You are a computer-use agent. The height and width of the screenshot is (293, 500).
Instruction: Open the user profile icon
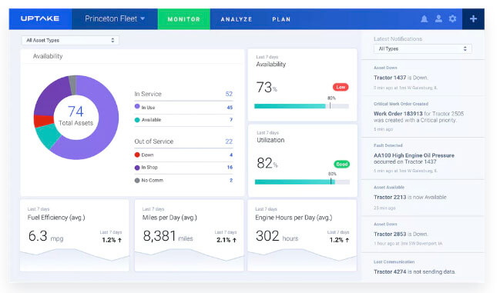point(438,18)
